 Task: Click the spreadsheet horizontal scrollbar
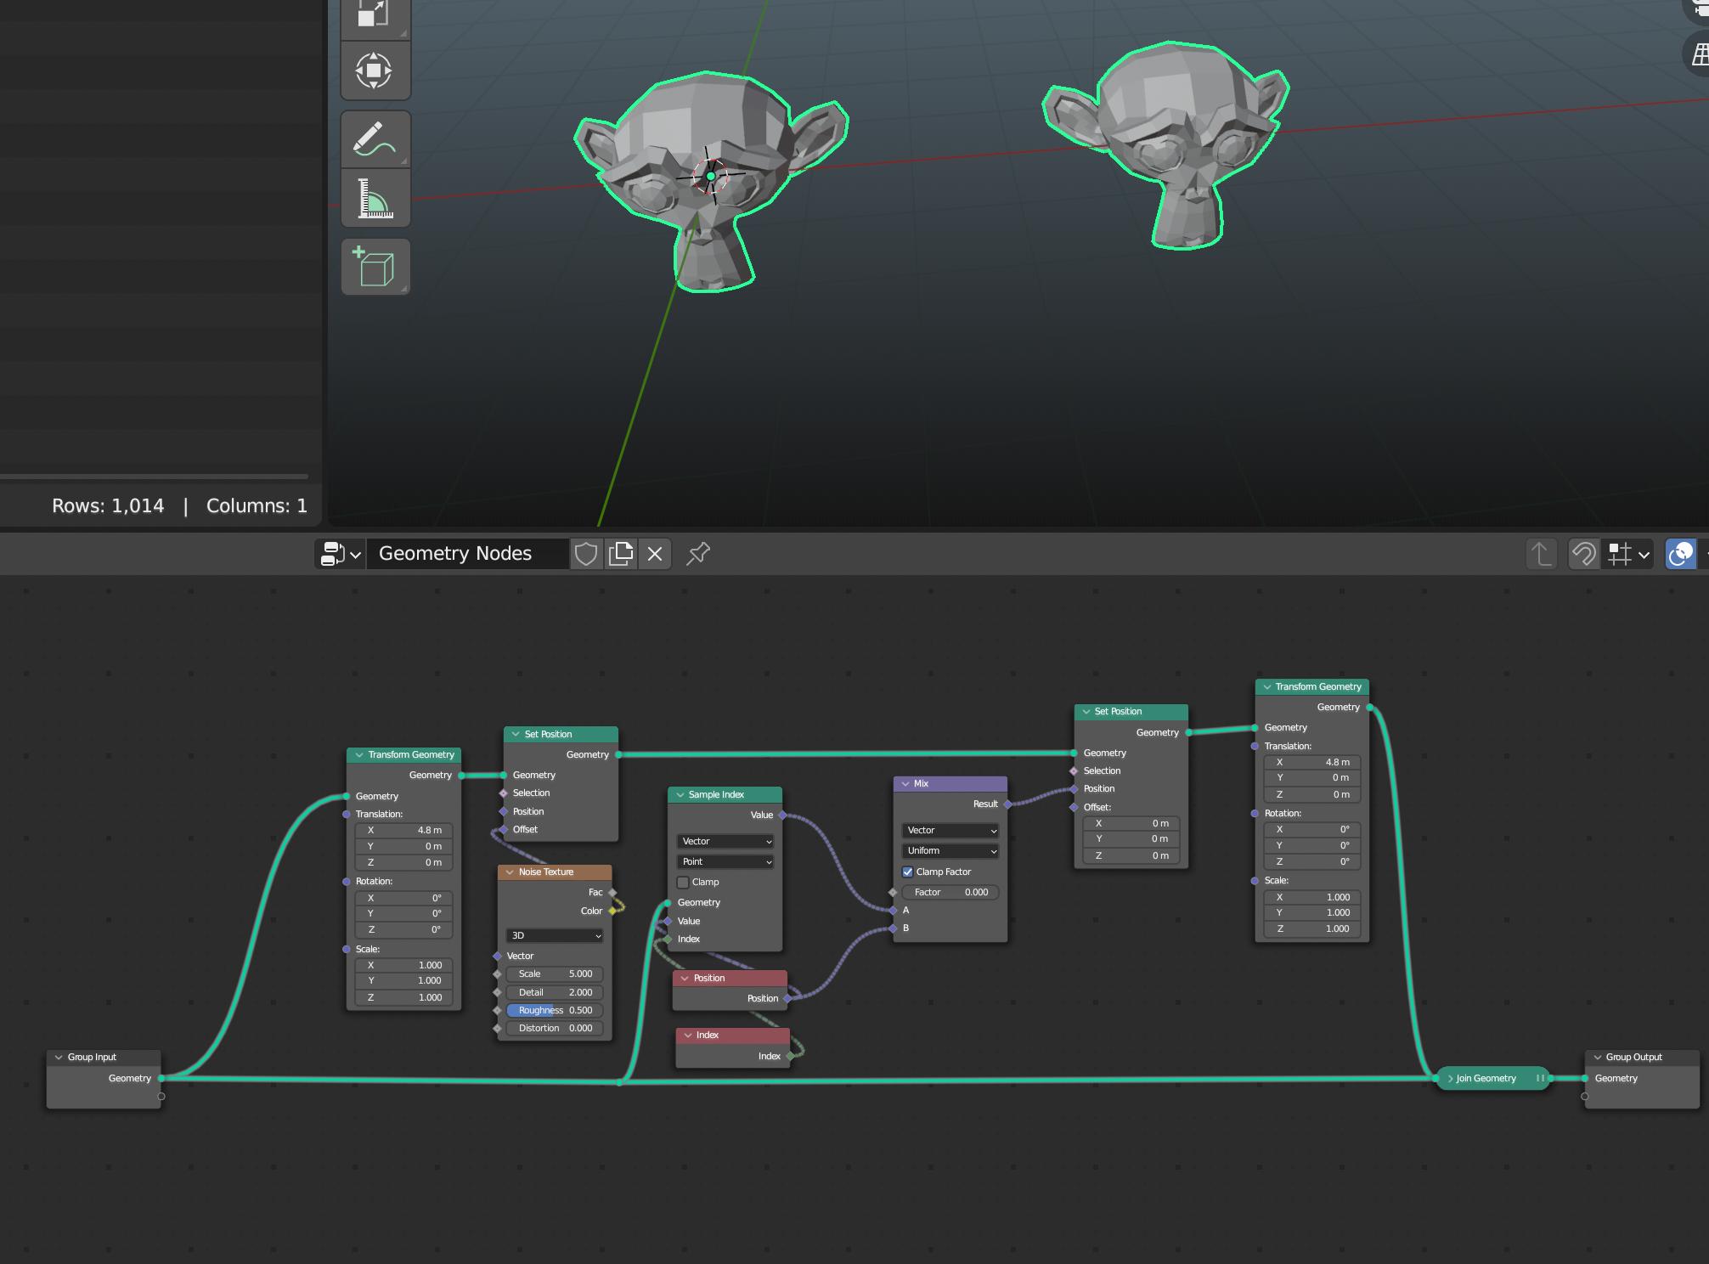(x=154, y=477)
